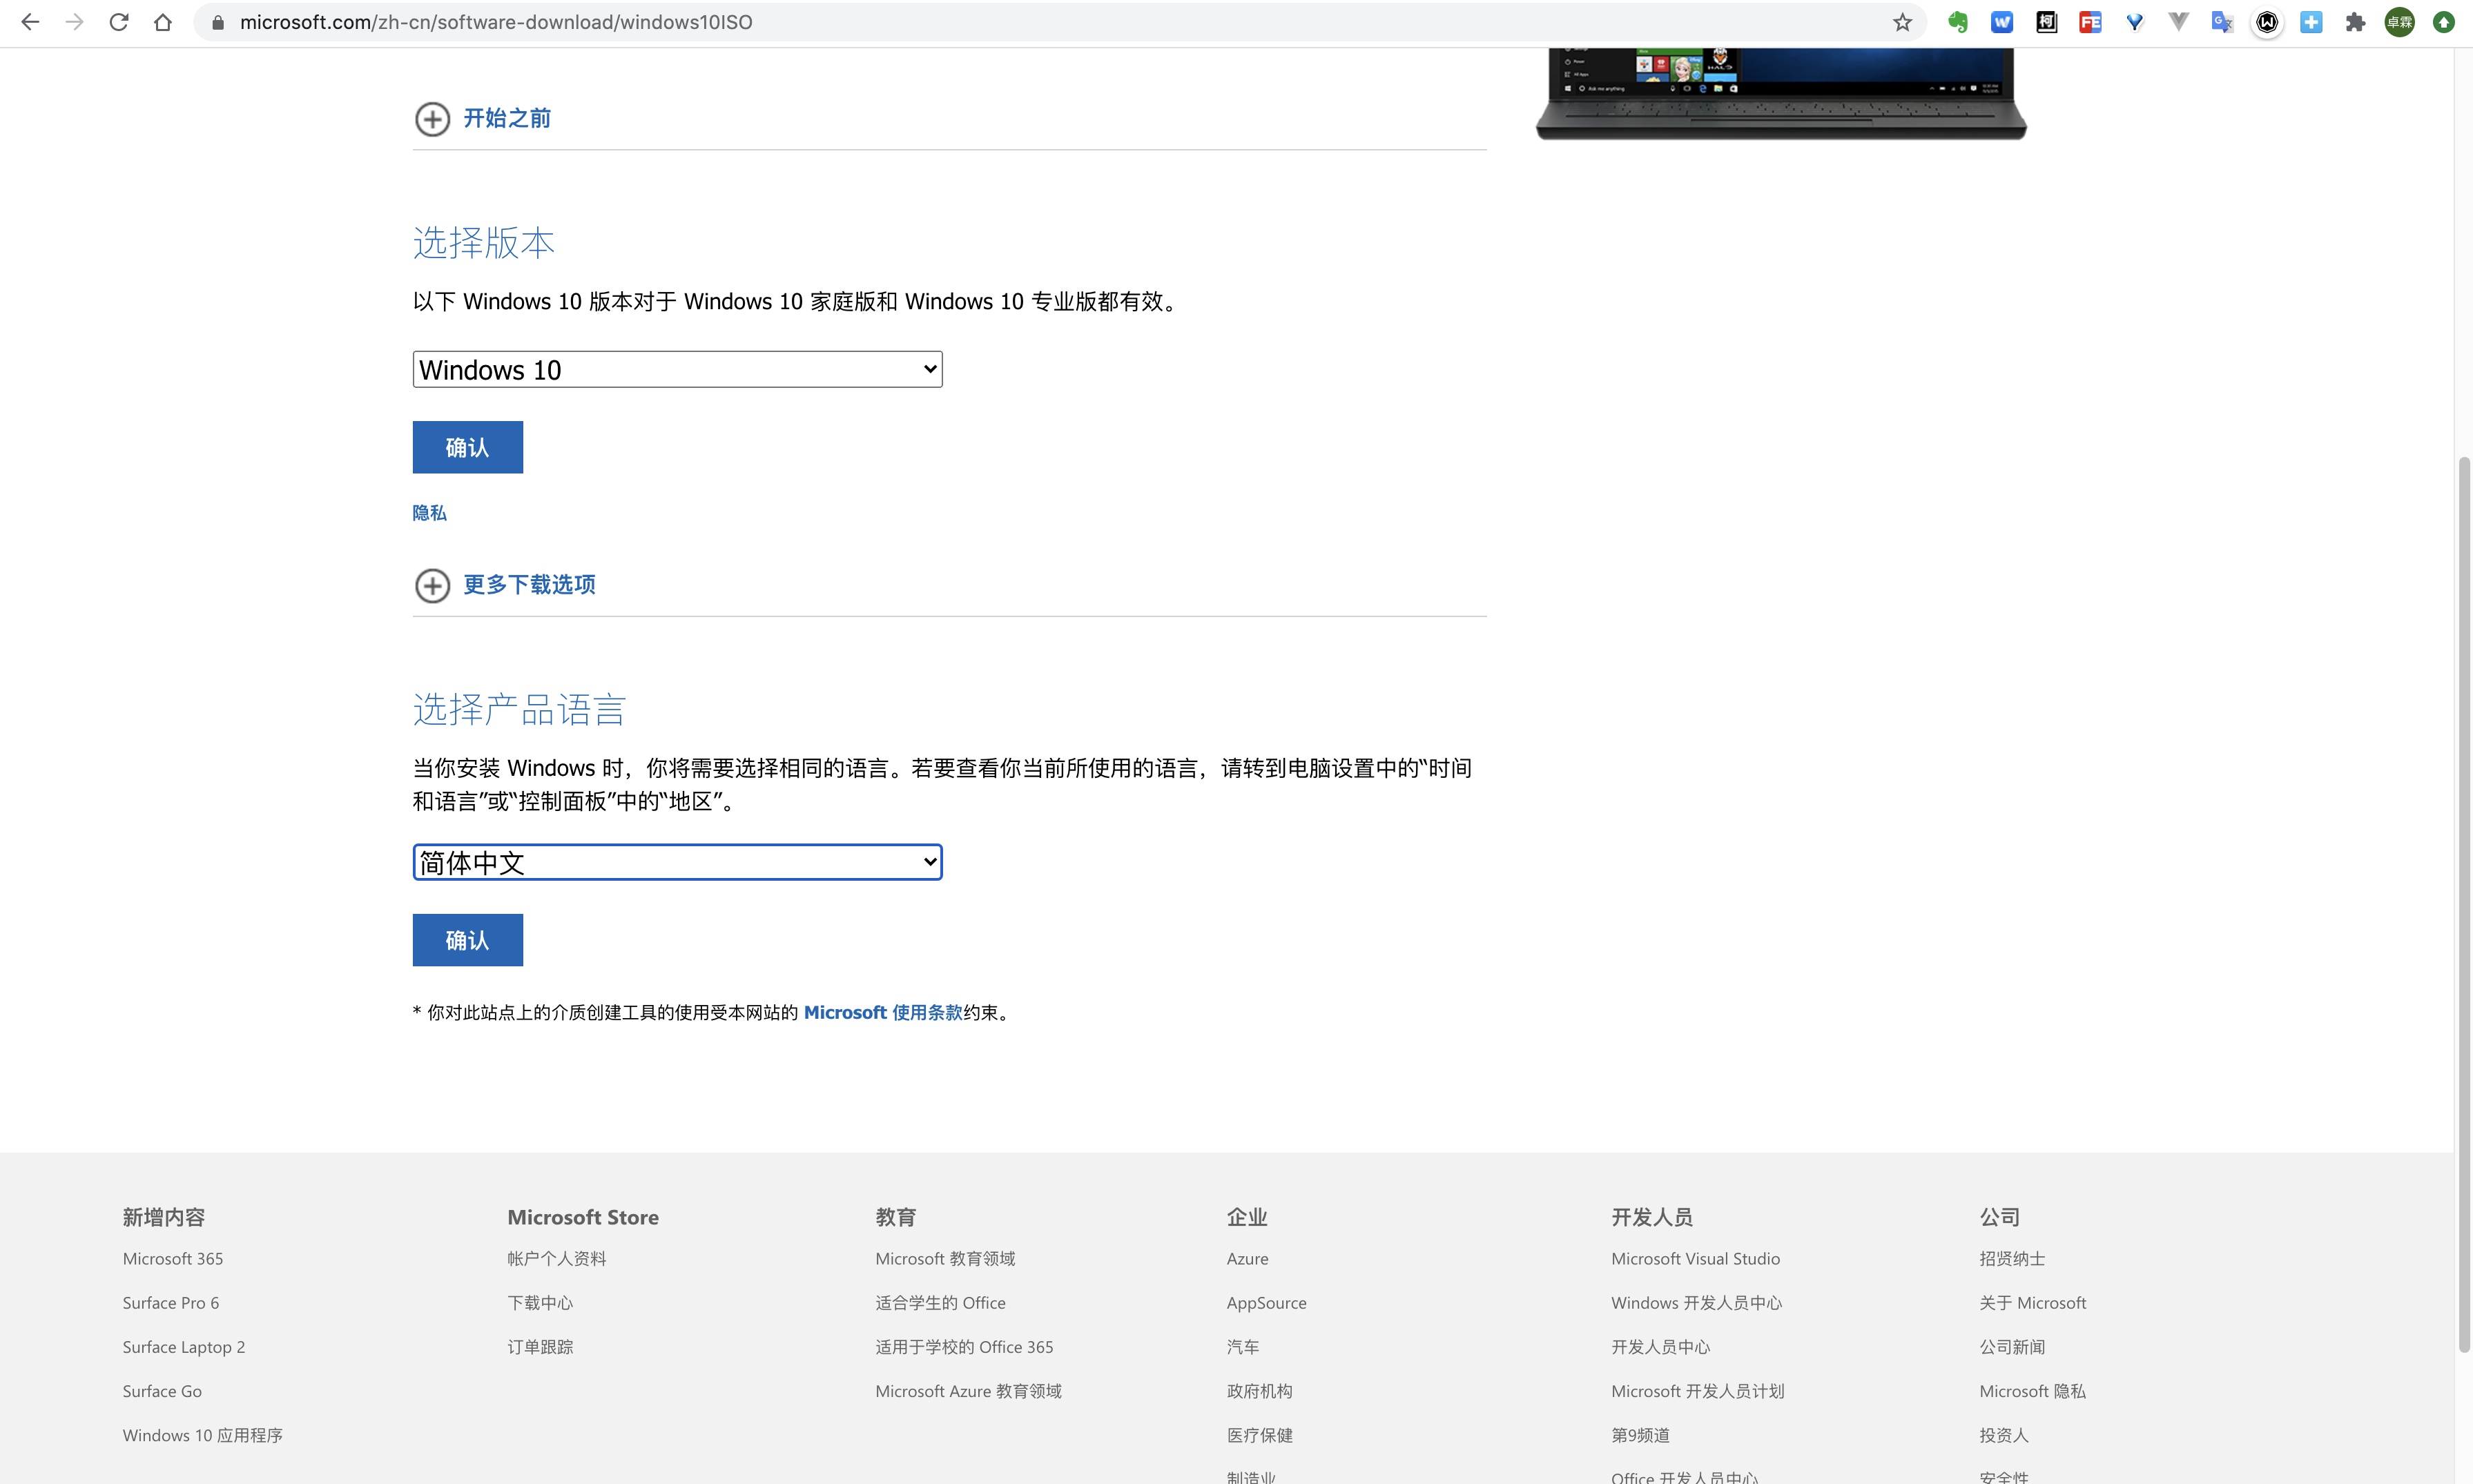Open the 订单跟踪 footer link
This screenshot has width=2473, height=1484.
540,1347
